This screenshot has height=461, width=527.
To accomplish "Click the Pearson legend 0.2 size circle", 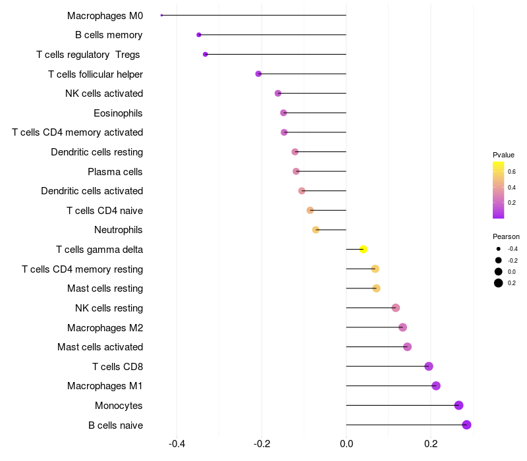I will [499, 283].
